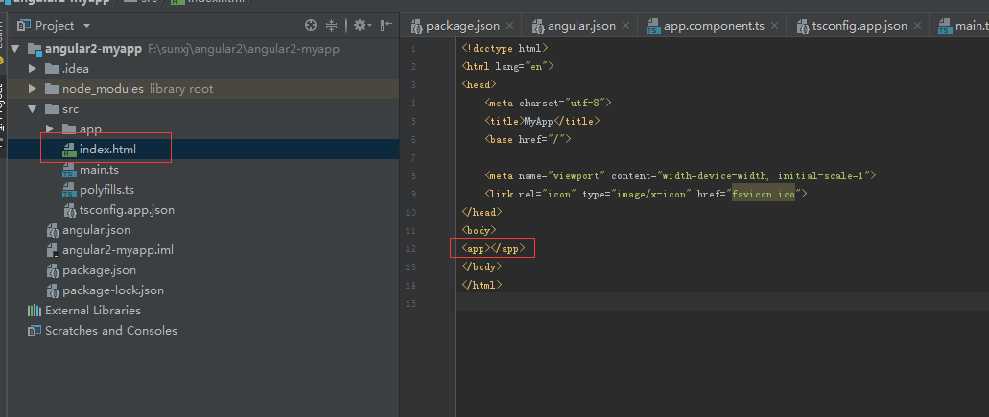Select angular2-myapp.iml file
Screen dimensions: 989x417
pyautogui.click(x=117, y=250)
